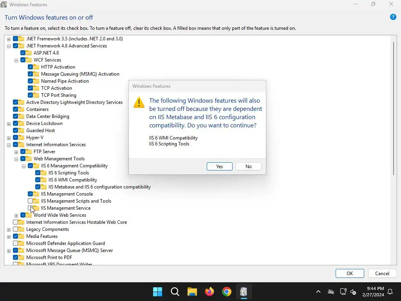Select Windows Features app icon in taskbar
Viewport: 401px width, 301px height.
[244, 292]
